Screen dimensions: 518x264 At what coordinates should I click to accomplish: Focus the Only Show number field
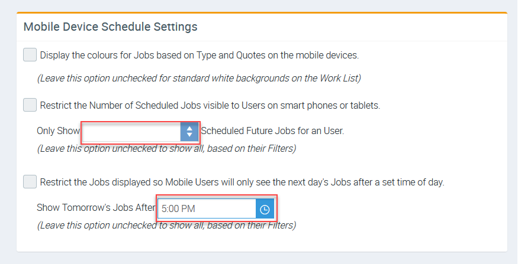coord(131,132)
